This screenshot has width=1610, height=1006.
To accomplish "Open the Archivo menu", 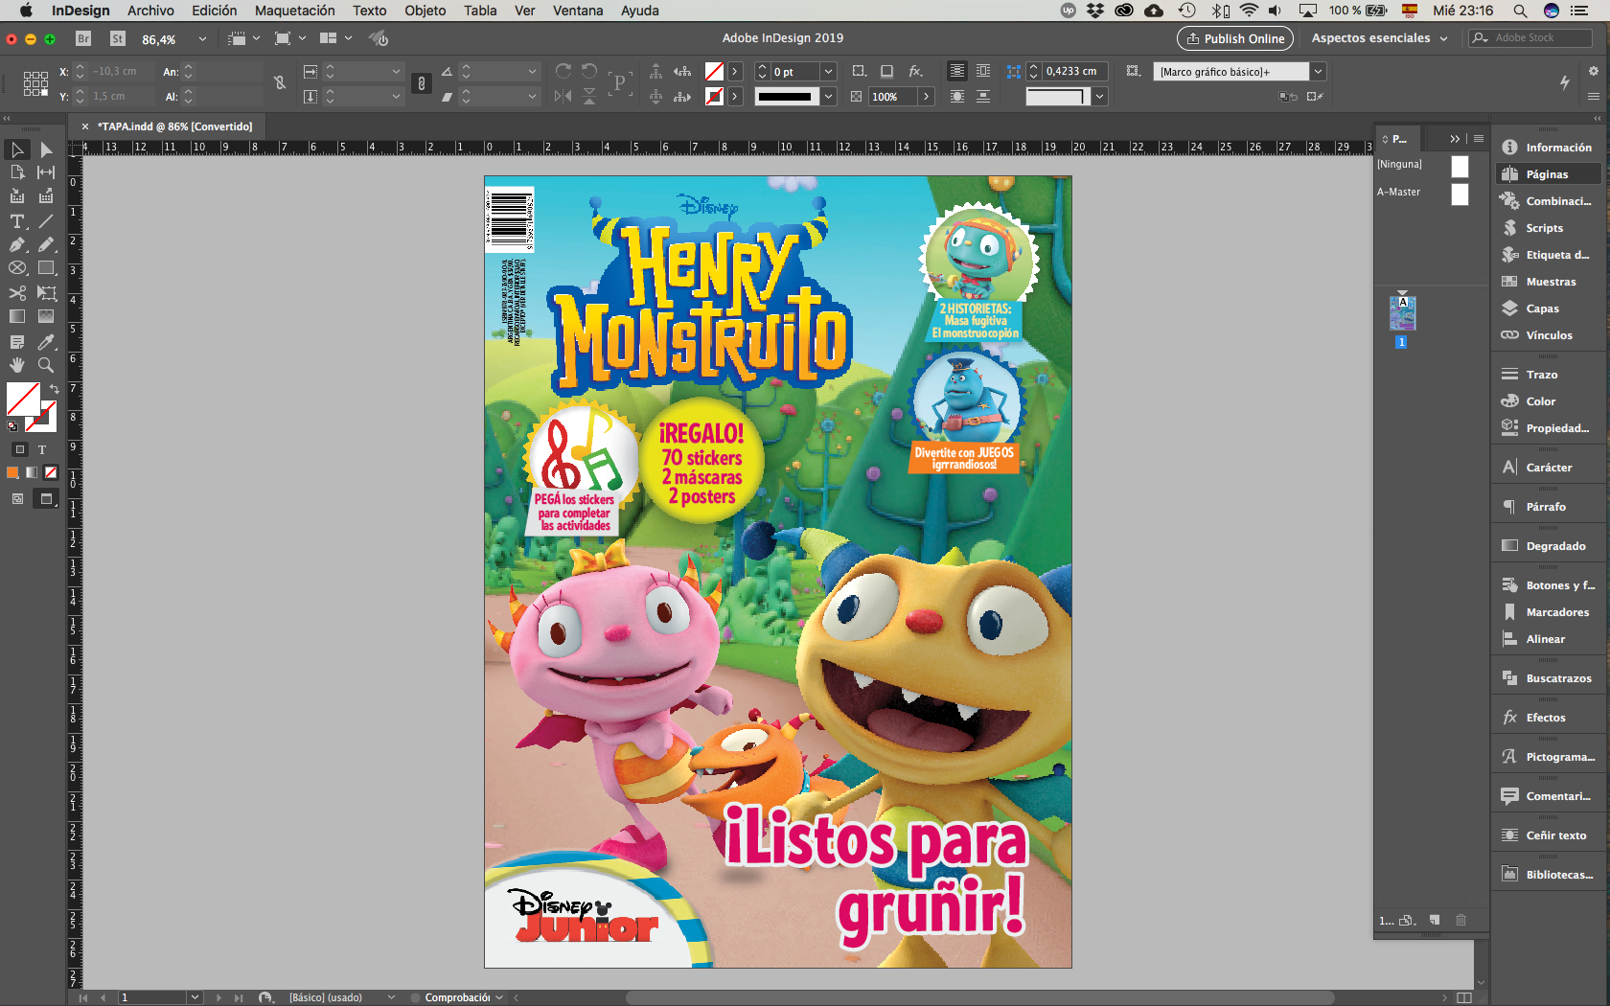I will tap(150, 11).
